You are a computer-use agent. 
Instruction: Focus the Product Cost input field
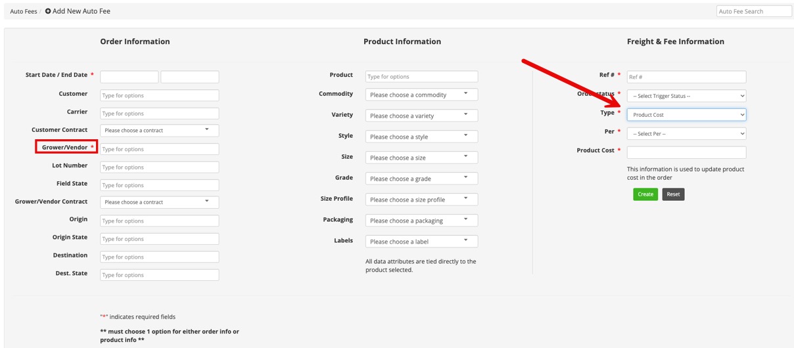[686, 152]
